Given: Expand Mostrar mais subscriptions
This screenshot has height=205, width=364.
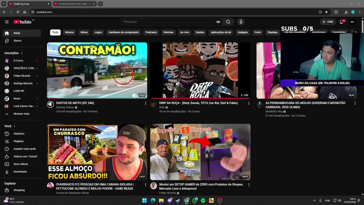Looking at the screenshot, I should [x=22, y=114].
